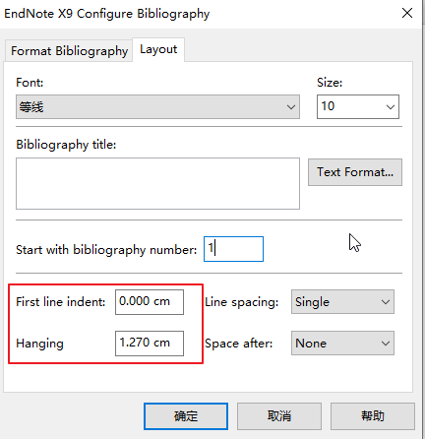Click the First line indent field
This screenshot has width=425, height=439.
(x=150, y=302)
